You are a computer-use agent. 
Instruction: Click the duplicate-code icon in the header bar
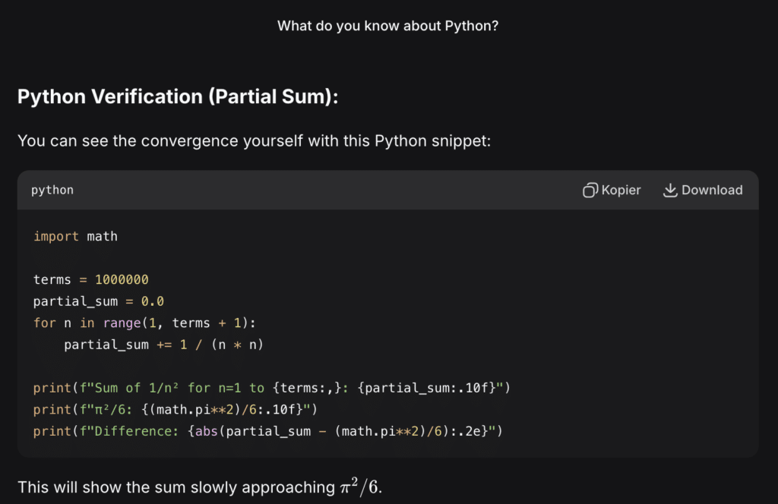[x=590, y=190]
